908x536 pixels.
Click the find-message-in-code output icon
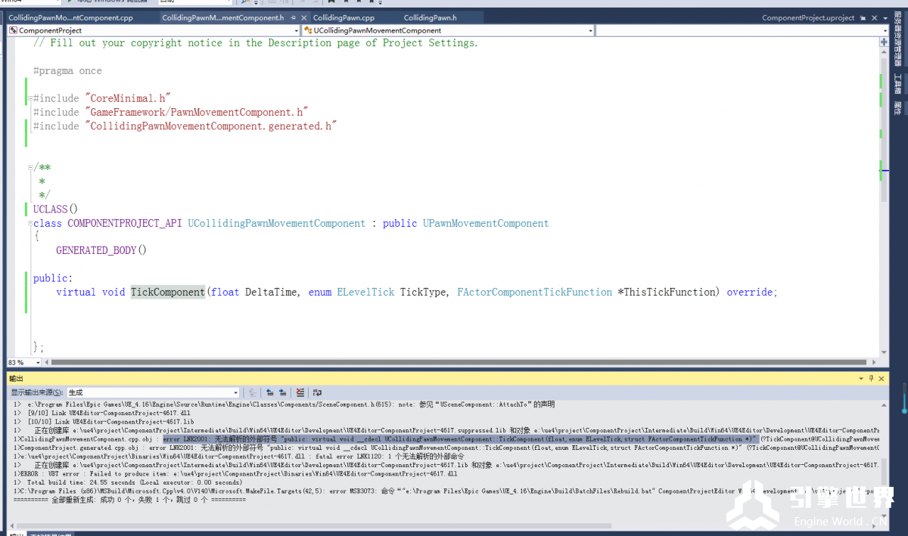(x=252, y=392)
